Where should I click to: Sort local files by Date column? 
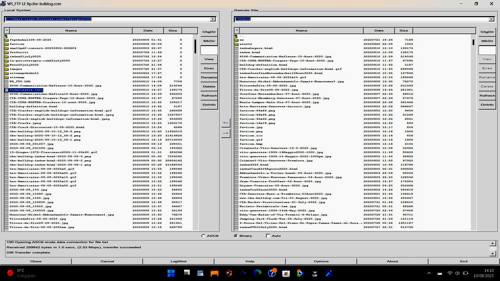(148, 30)
